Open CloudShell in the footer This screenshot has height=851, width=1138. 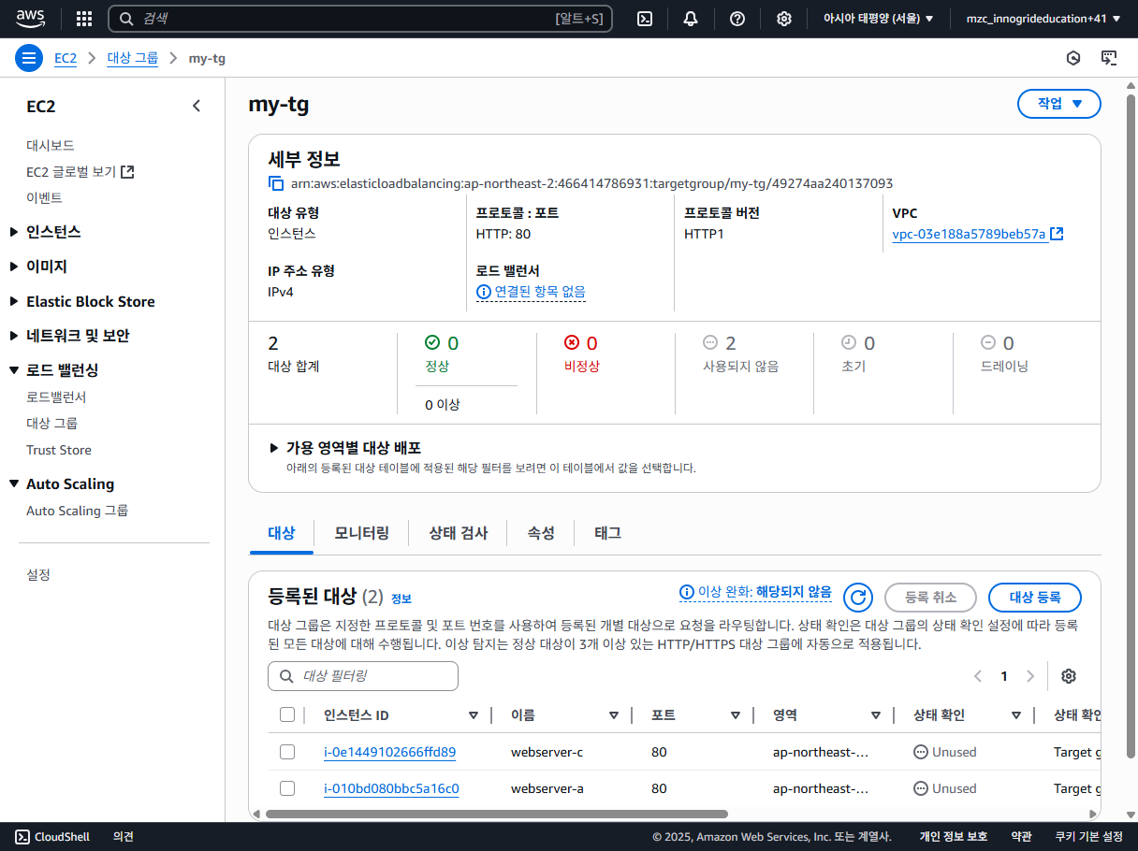53,837
